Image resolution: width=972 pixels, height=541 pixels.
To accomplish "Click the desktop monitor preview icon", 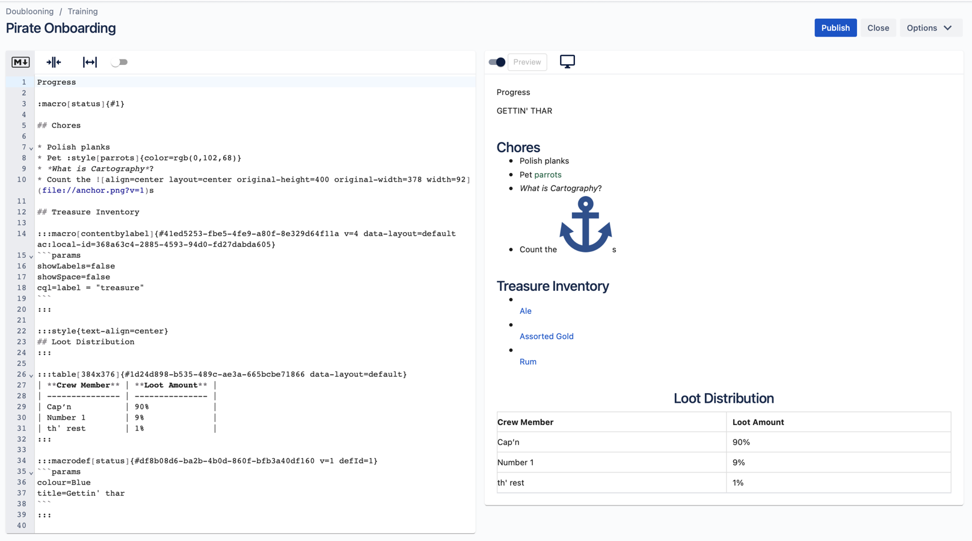I will click(x=567, y=61).
